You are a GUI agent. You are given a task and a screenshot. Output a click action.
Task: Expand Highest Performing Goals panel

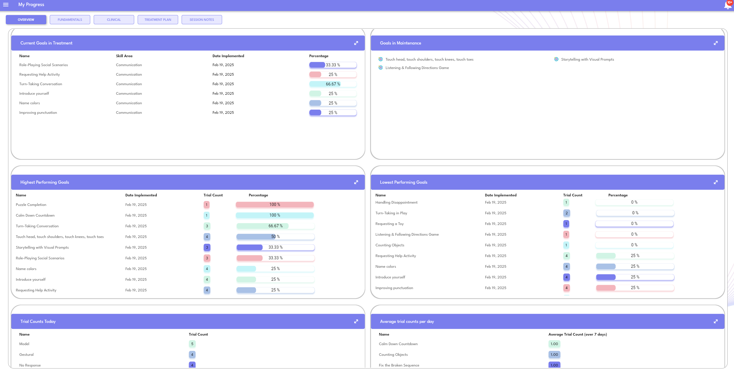pos(356,182)
